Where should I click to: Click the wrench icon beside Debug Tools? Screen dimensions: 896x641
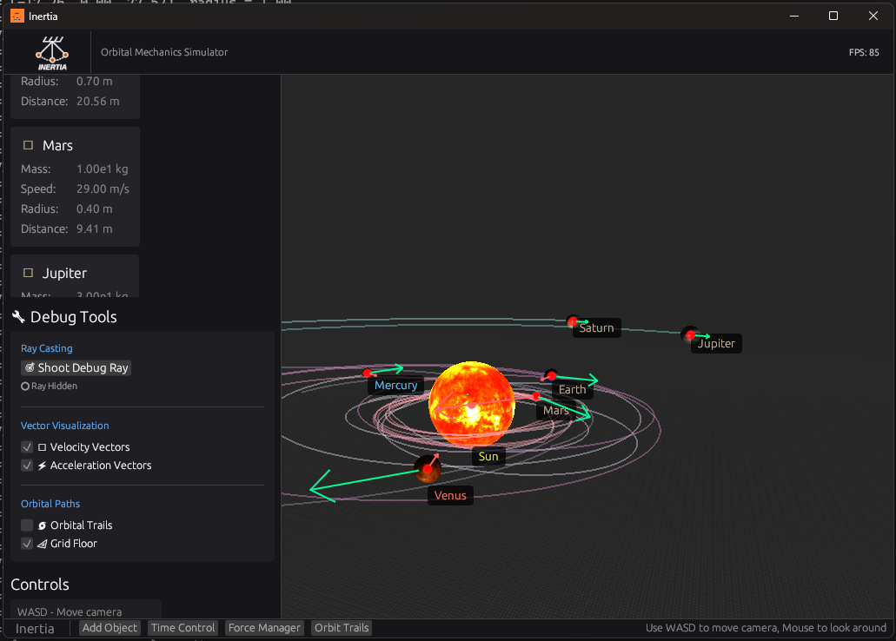tap(18, 317)
